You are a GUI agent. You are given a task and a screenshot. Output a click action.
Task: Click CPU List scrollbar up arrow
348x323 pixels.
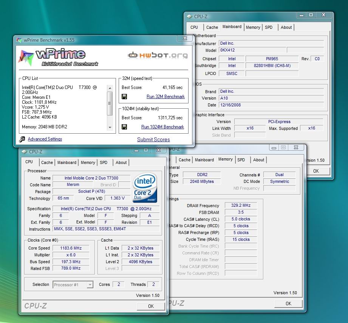tap(110, 88)
